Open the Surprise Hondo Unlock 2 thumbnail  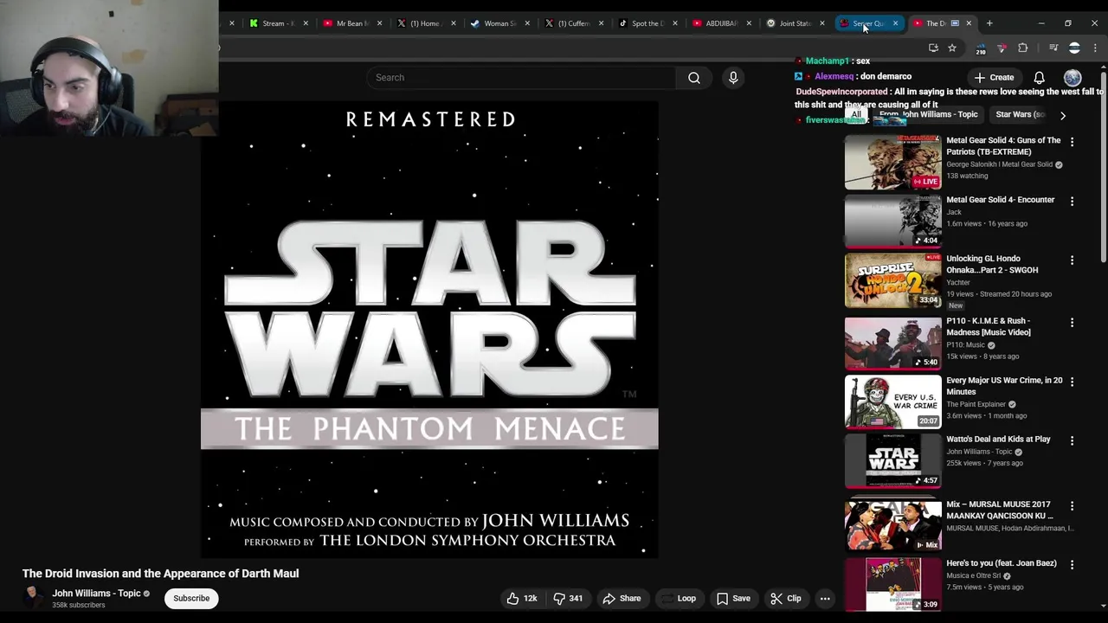point(892,280)
